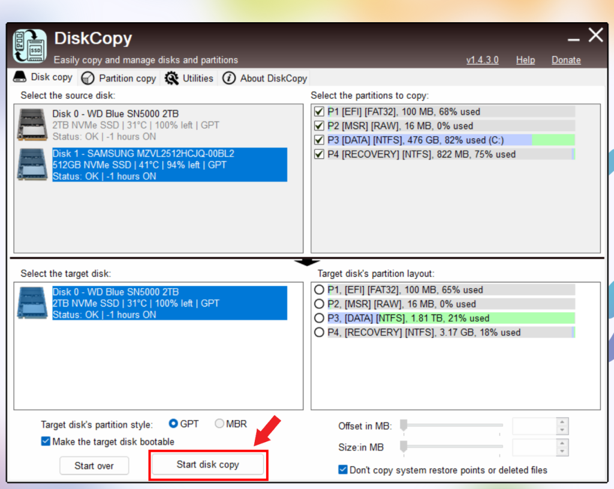Click the Disk 1 Samsung source drive icon
Image resolution: width=614 pixels, height=489 pixels.
click(32, 164)
